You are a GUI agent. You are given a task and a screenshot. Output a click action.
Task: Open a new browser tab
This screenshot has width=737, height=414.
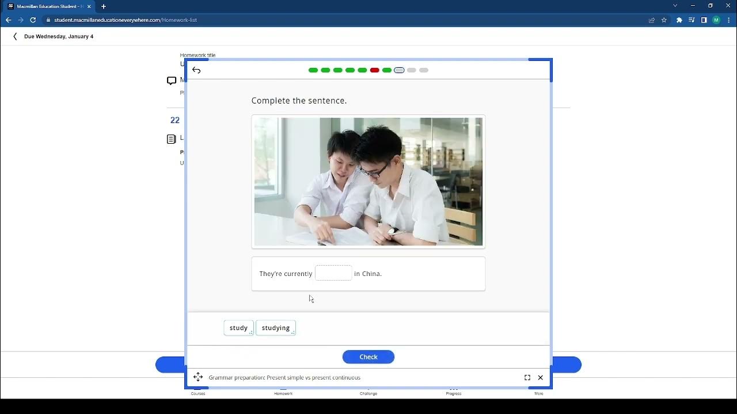(x=104, y=6)
